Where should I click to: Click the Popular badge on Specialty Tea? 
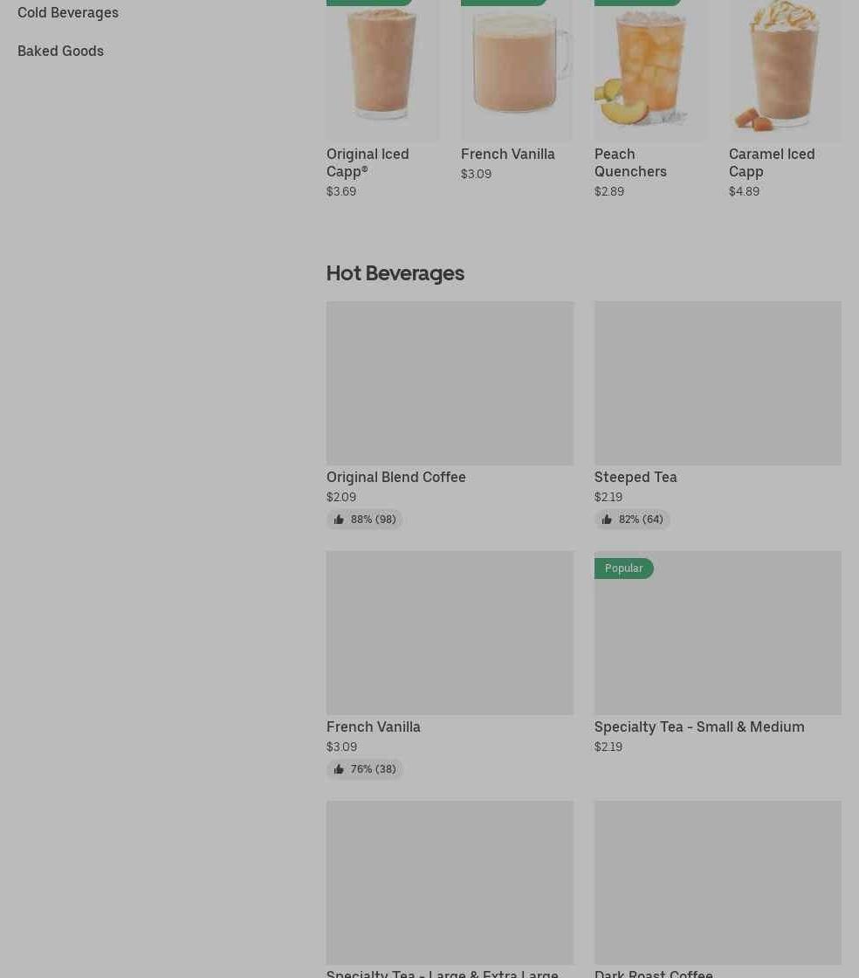tap(623, 568)
